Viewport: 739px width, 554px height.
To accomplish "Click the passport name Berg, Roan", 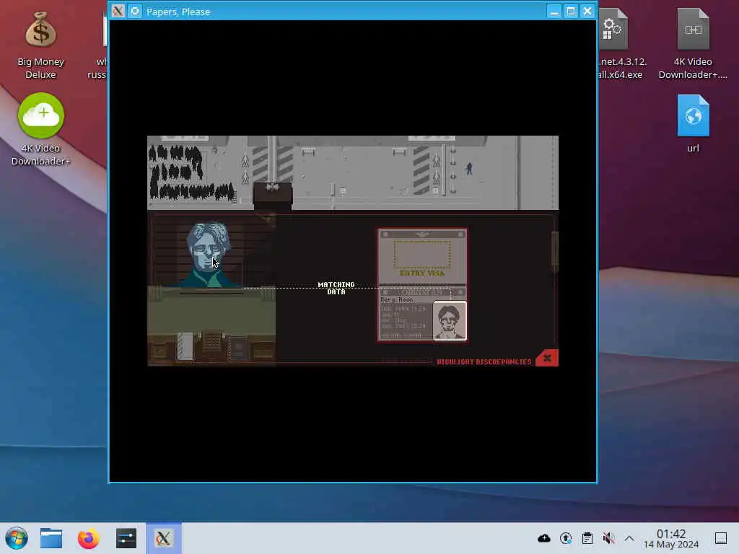I will (x=397, y=299).
